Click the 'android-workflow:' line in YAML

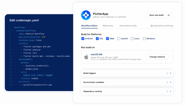pyautogui.click(x=26, y=31)
